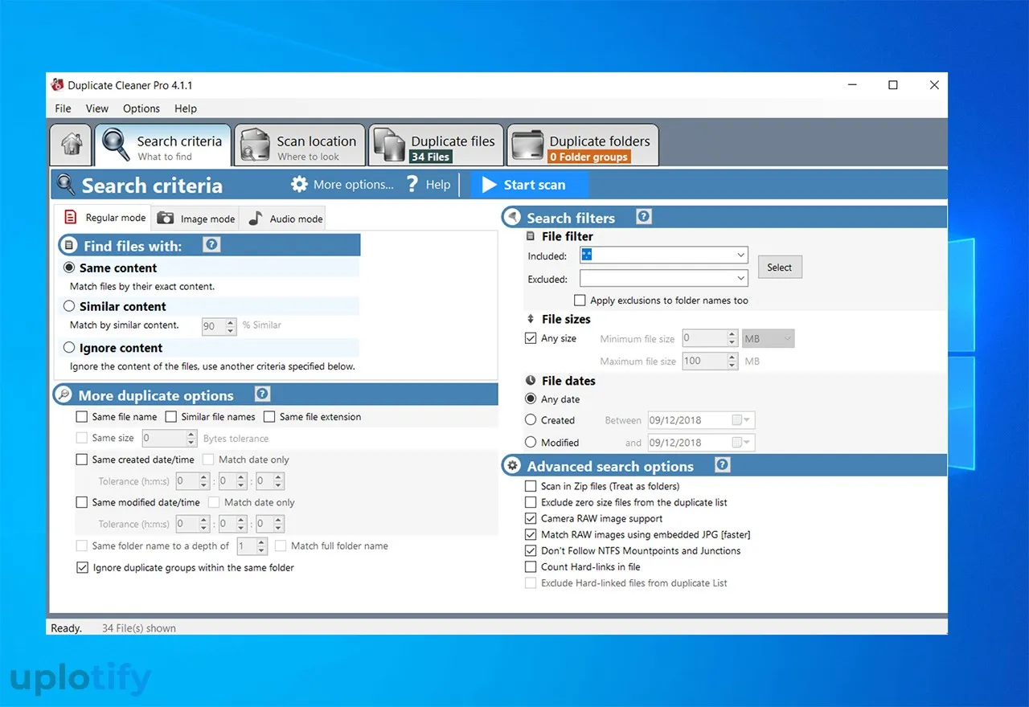
Task: Click the play arrow on Start scan
Action: pyautogui.click(x=489, y=185)
